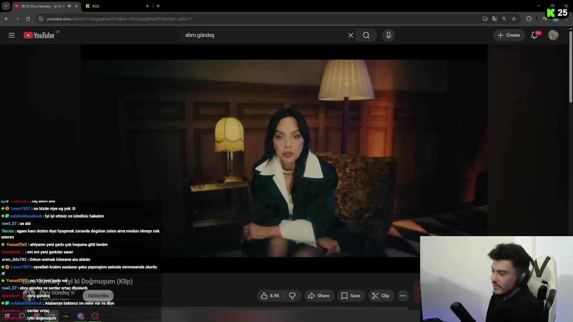Viewport: 573px width, 322px height.
Task: Click the chat username Secox
Action: click(x=8, y=231)
